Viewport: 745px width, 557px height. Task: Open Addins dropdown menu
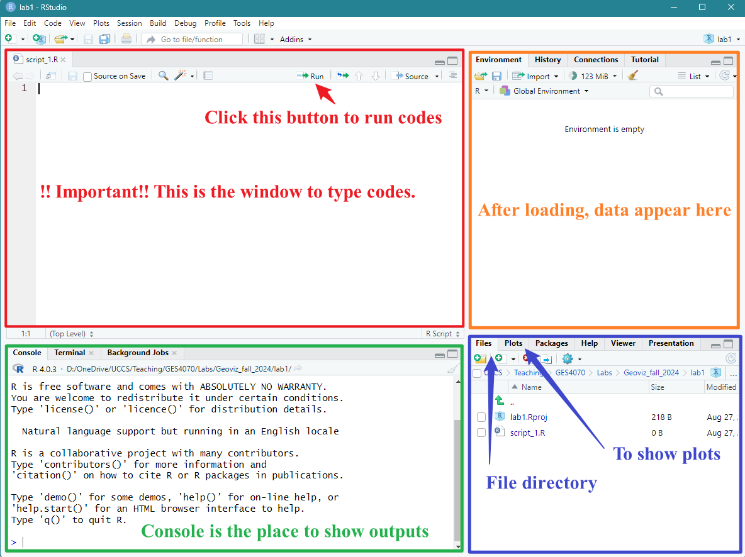pos(296,40)
